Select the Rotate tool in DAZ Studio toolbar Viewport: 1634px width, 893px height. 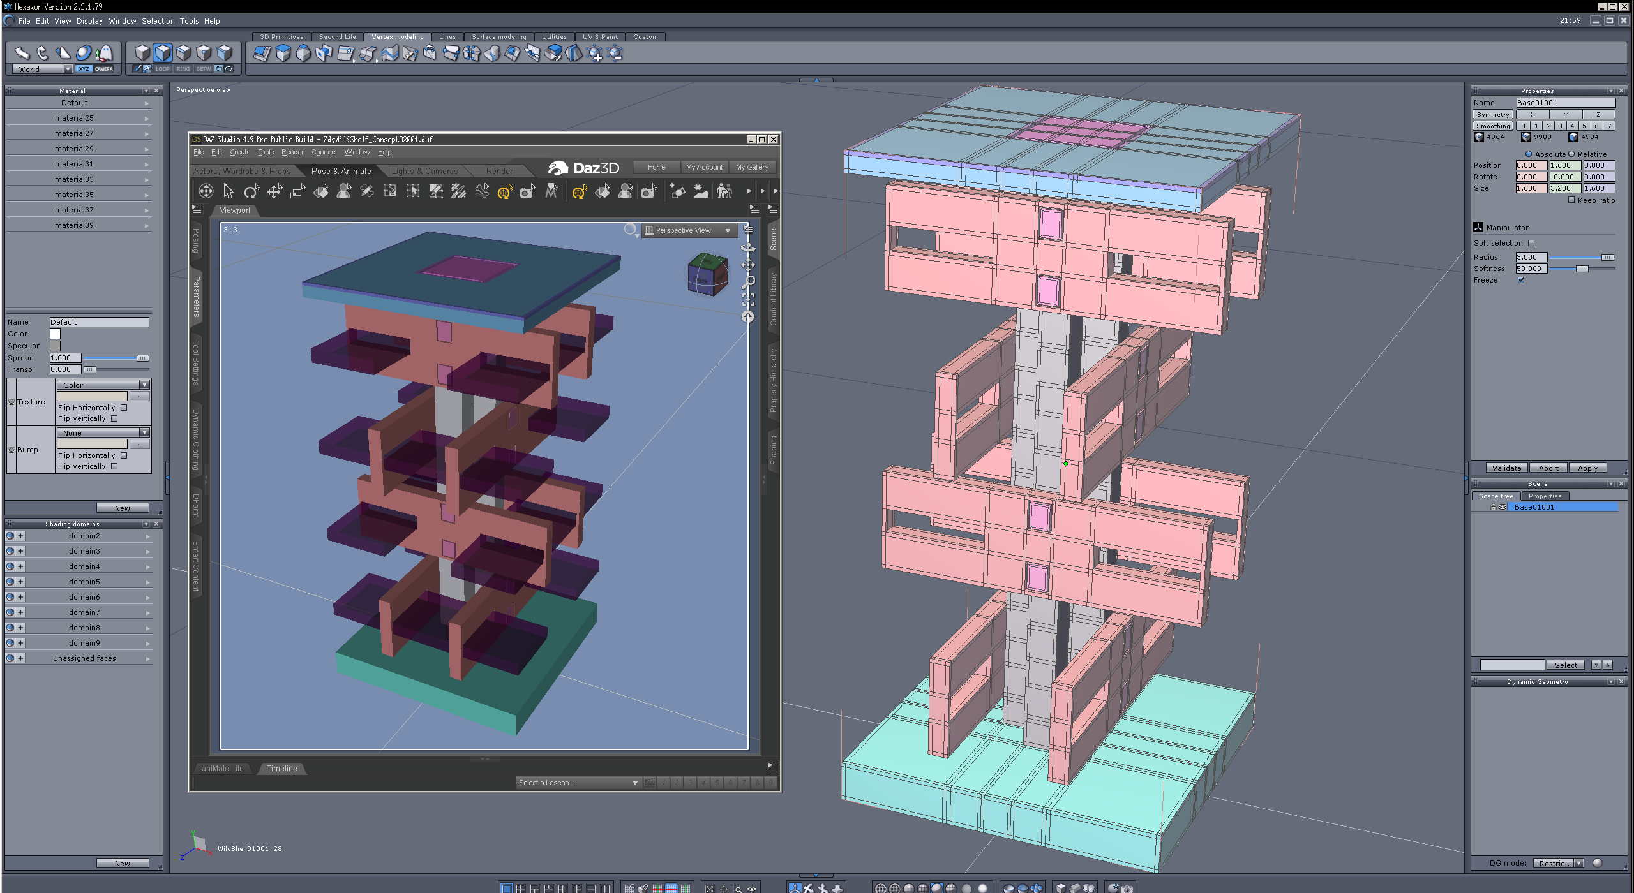(251, 191)
